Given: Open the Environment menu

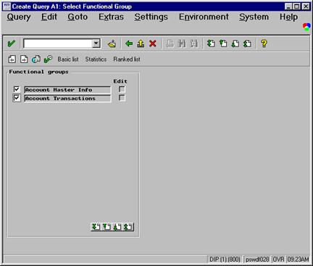Looking at the screenshot, I should (204, 17).
